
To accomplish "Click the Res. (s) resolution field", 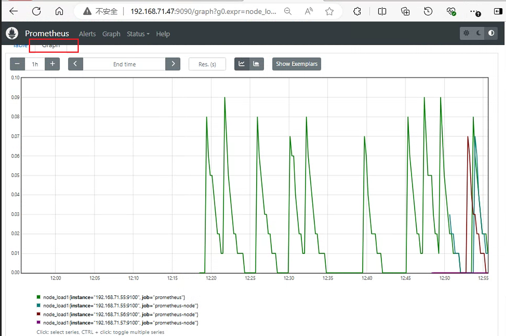I will (207, 64).
